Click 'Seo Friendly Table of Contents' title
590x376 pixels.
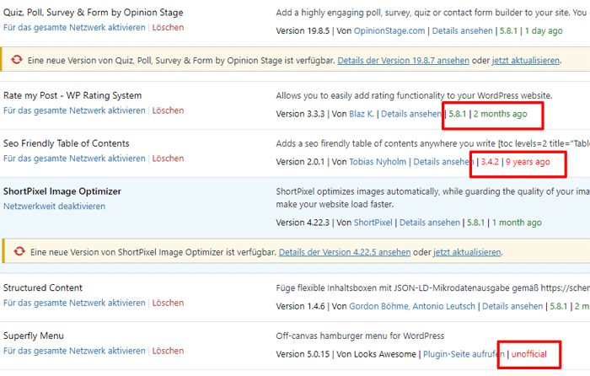(67, 143)
